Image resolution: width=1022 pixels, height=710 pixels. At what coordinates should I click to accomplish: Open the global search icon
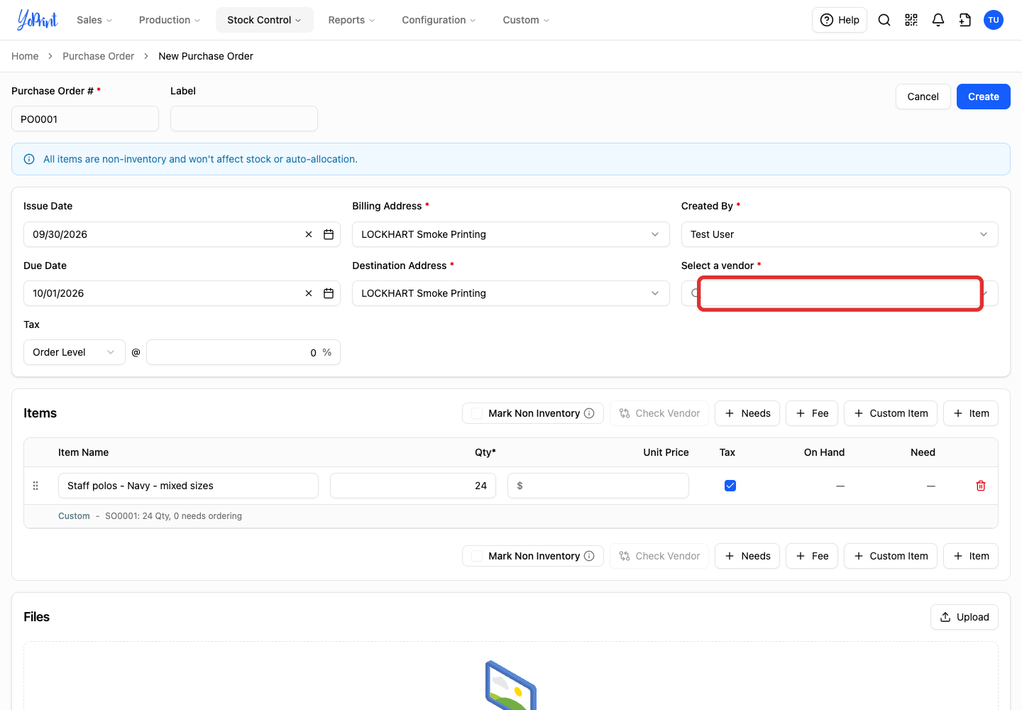pyautogui.click(x=884, y=20)
